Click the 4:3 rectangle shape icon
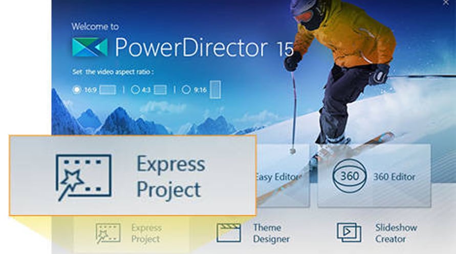The height and width of the screenshot is (254, 456). coord(160,90)
